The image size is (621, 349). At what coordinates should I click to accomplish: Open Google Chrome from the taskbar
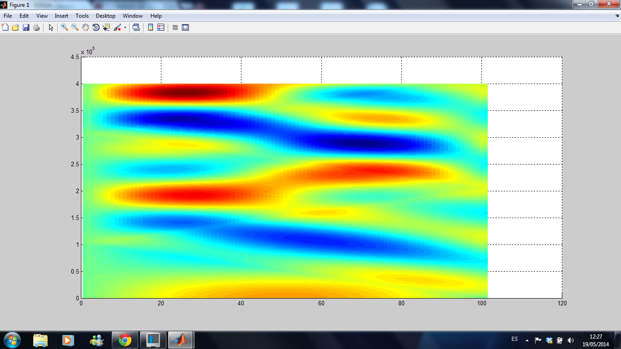click(125, 340)
